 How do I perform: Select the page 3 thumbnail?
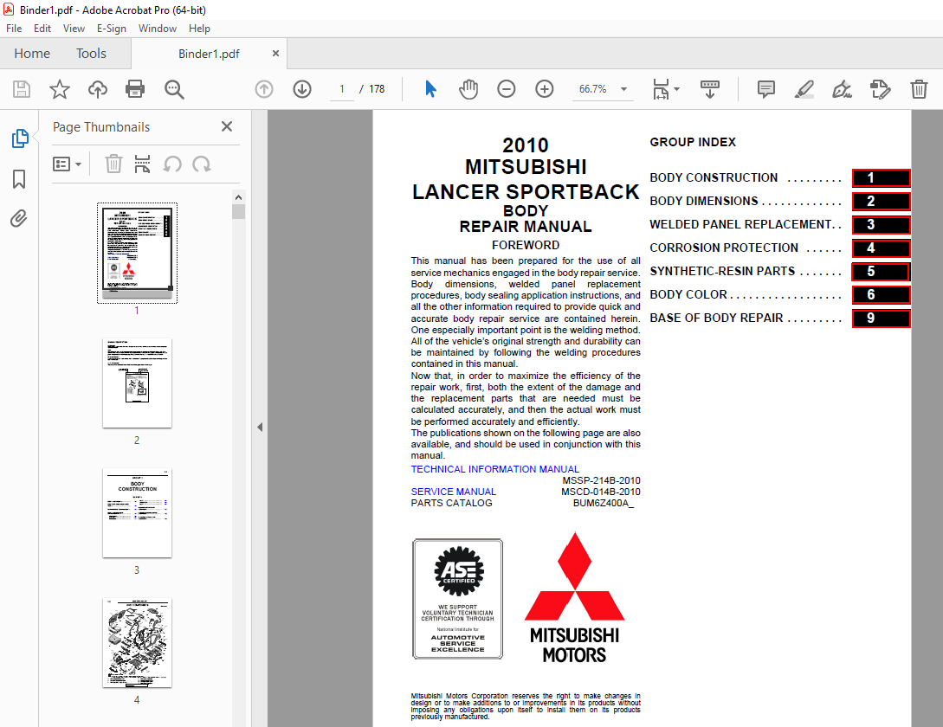click(137, 513)
